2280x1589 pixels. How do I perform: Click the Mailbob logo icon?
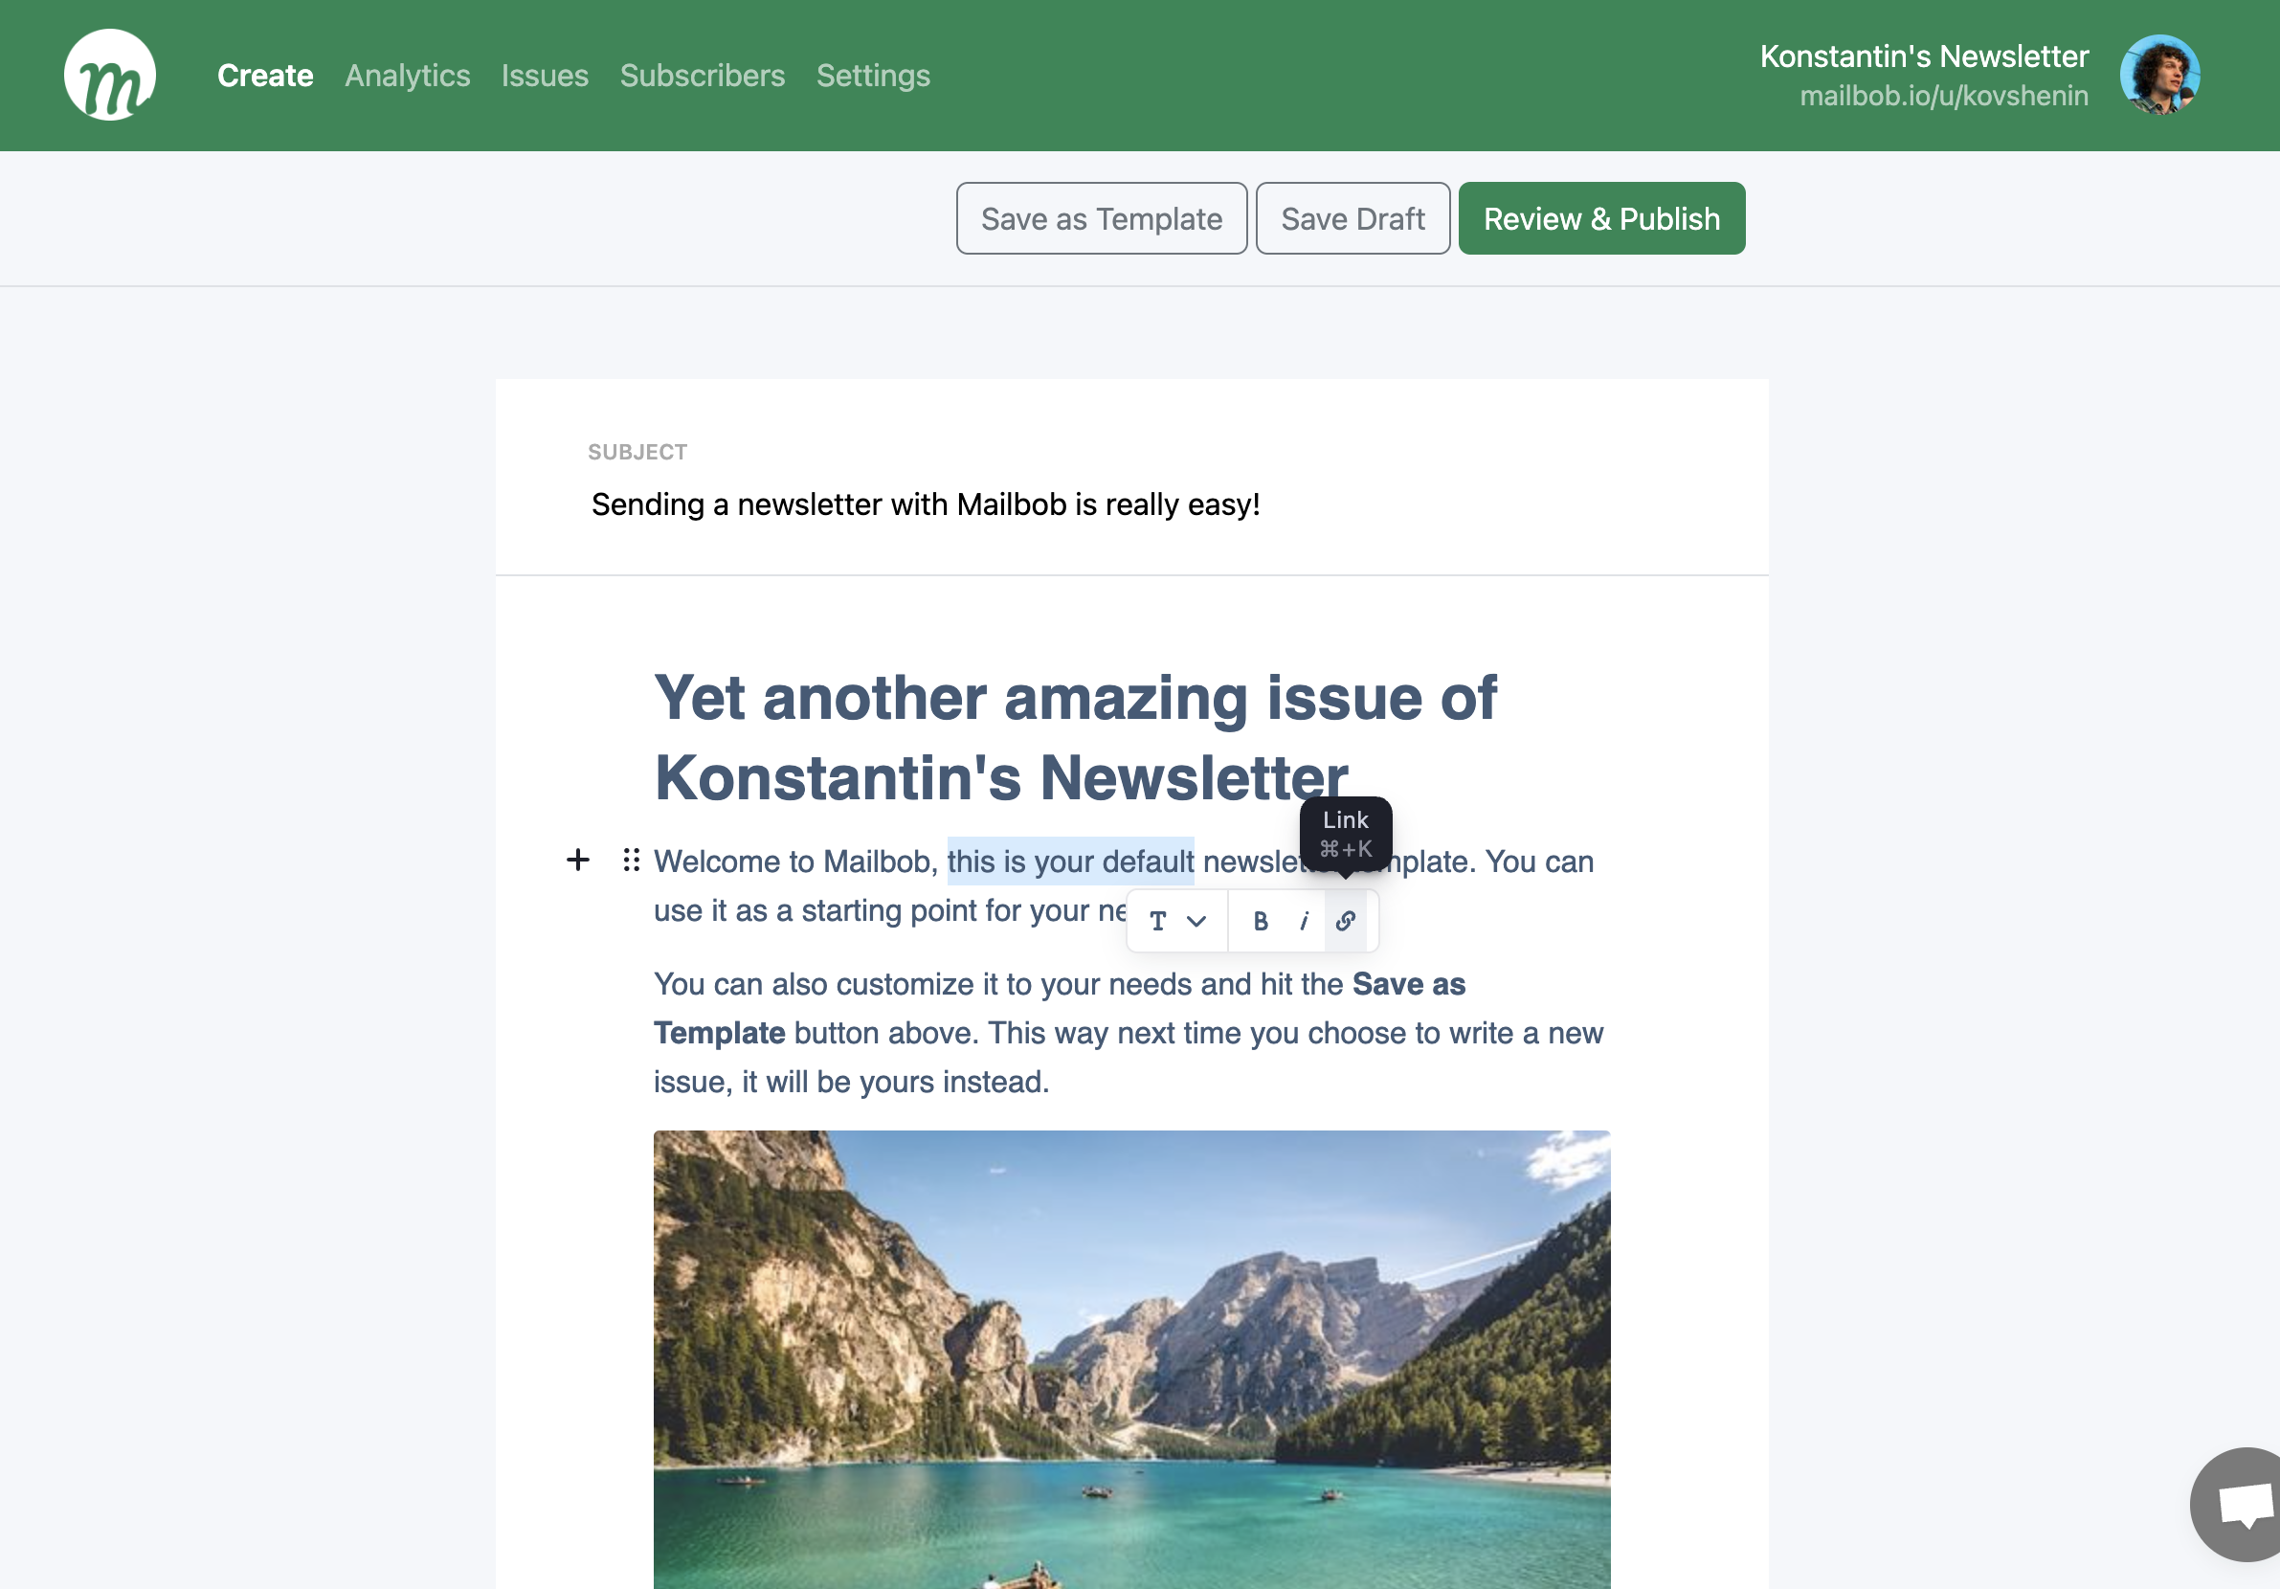click(109, 76)
